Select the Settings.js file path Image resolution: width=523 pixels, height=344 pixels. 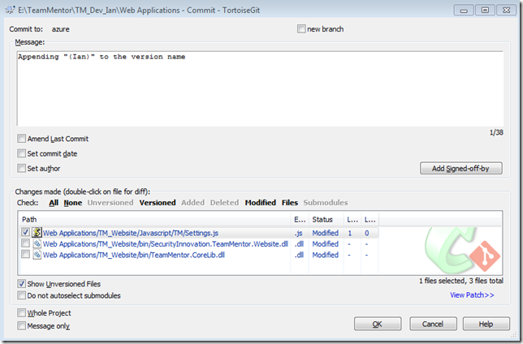click(131, 233)
